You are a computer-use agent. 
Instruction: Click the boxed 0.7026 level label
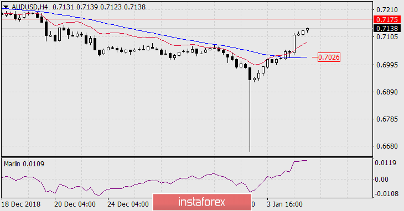click(x=329, y=57)
